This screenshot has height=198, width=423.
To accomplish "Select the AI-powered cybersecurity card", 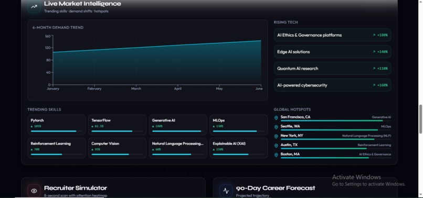I will pyautogui.click(x=332, y=85).
